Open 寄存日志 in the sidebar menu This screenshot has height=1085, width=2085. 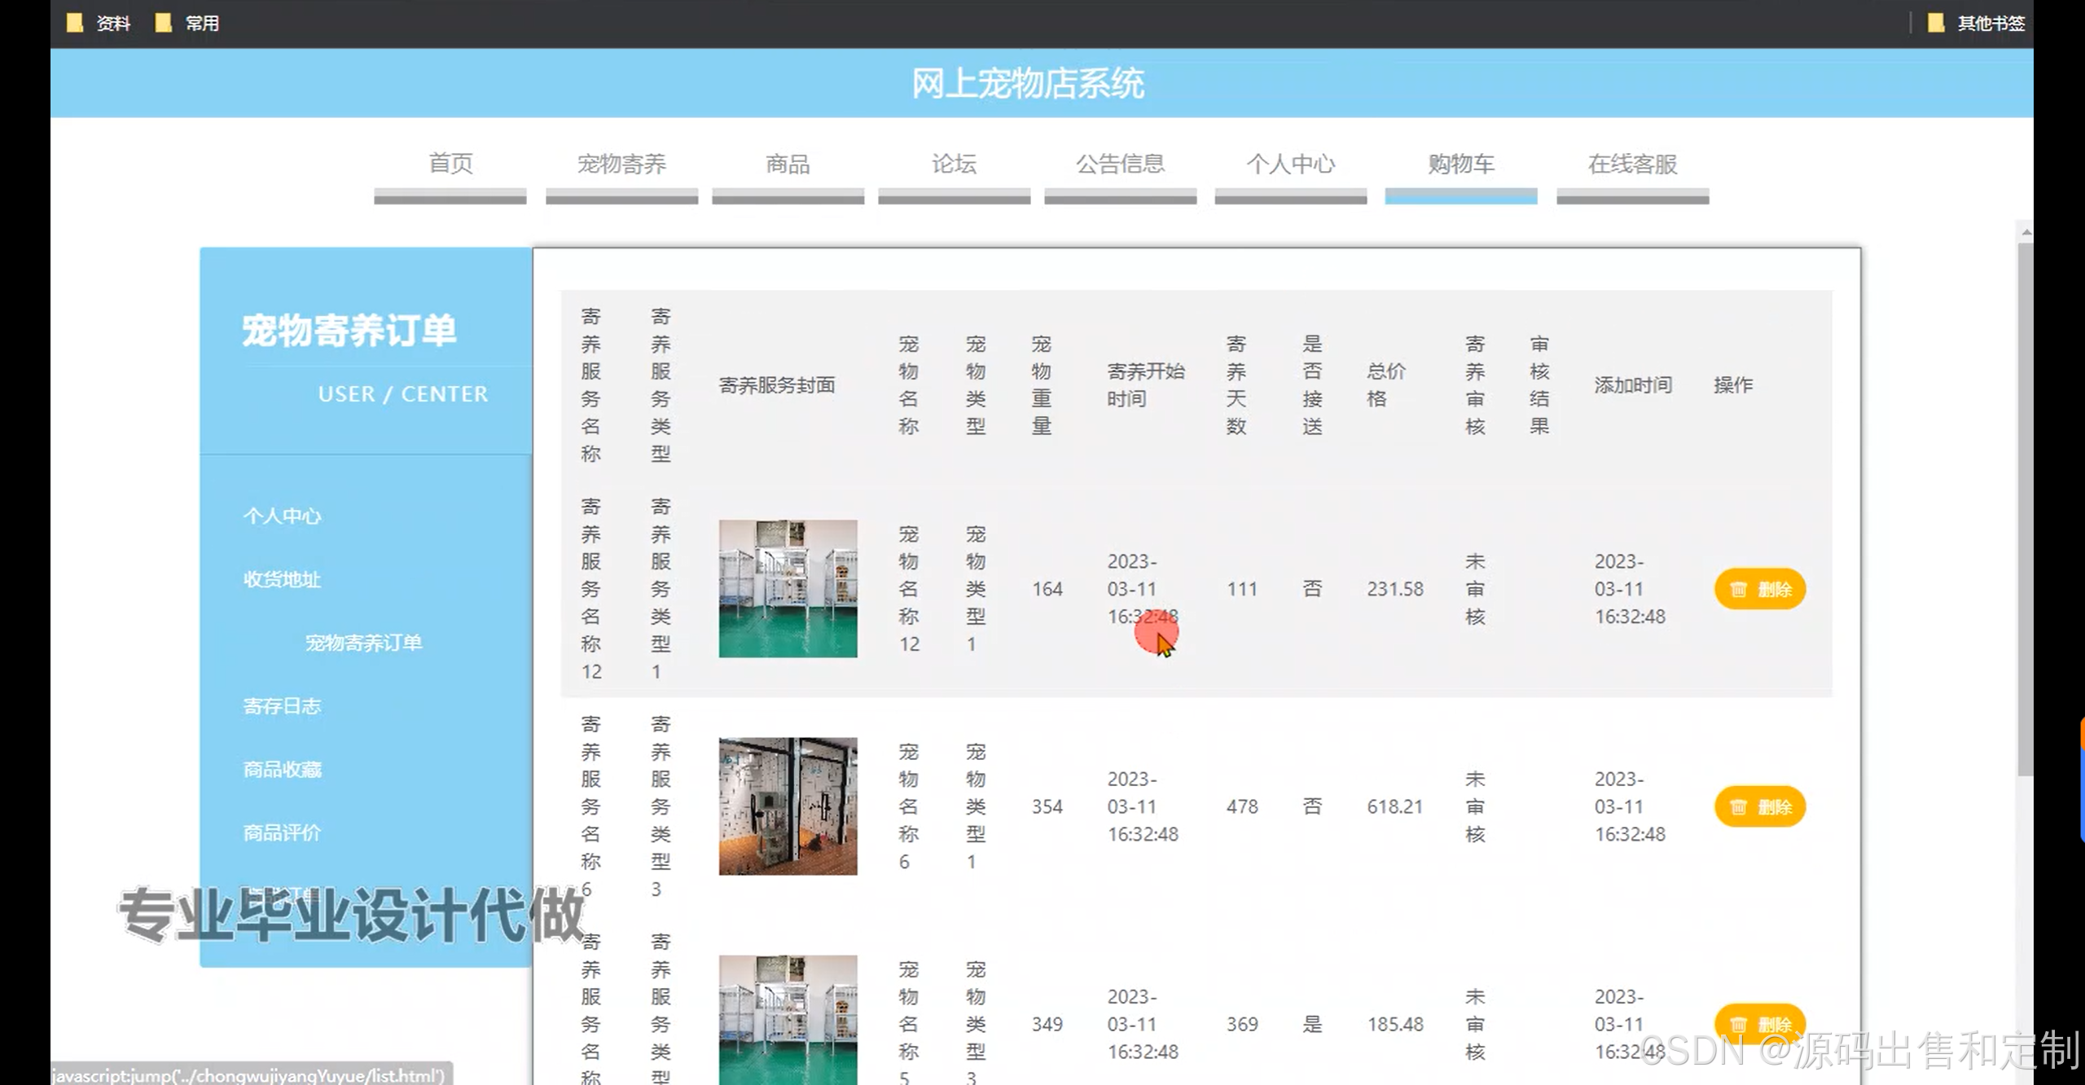pyautogui.click(x=282, y=705)
